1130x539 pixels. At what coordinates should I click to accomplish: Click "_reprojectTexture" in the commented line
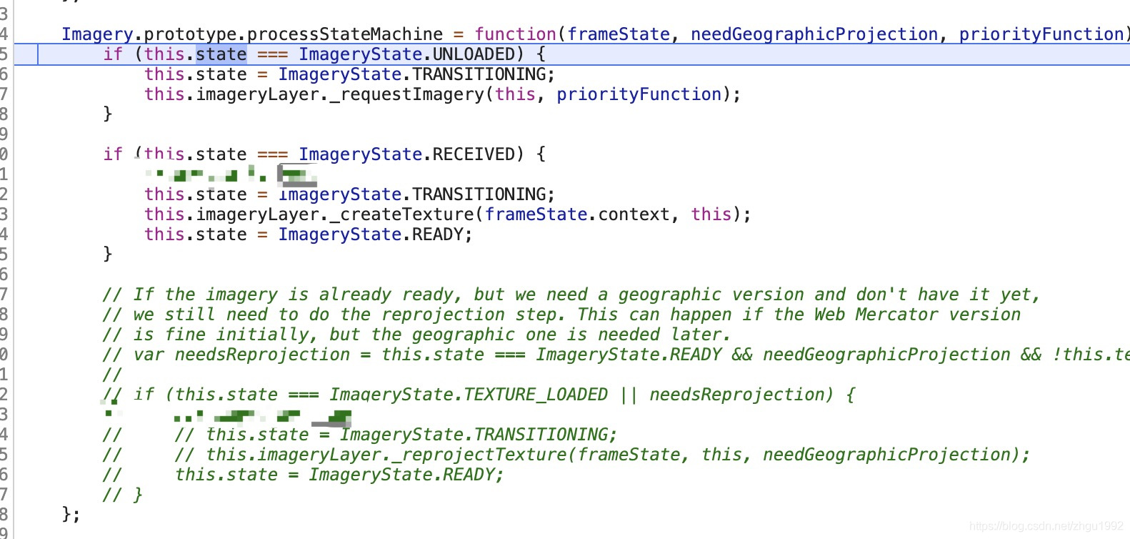(x=484, y=455)
